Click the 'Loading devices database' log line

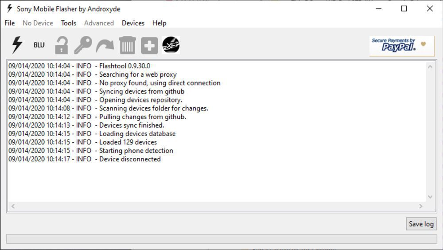92,134
